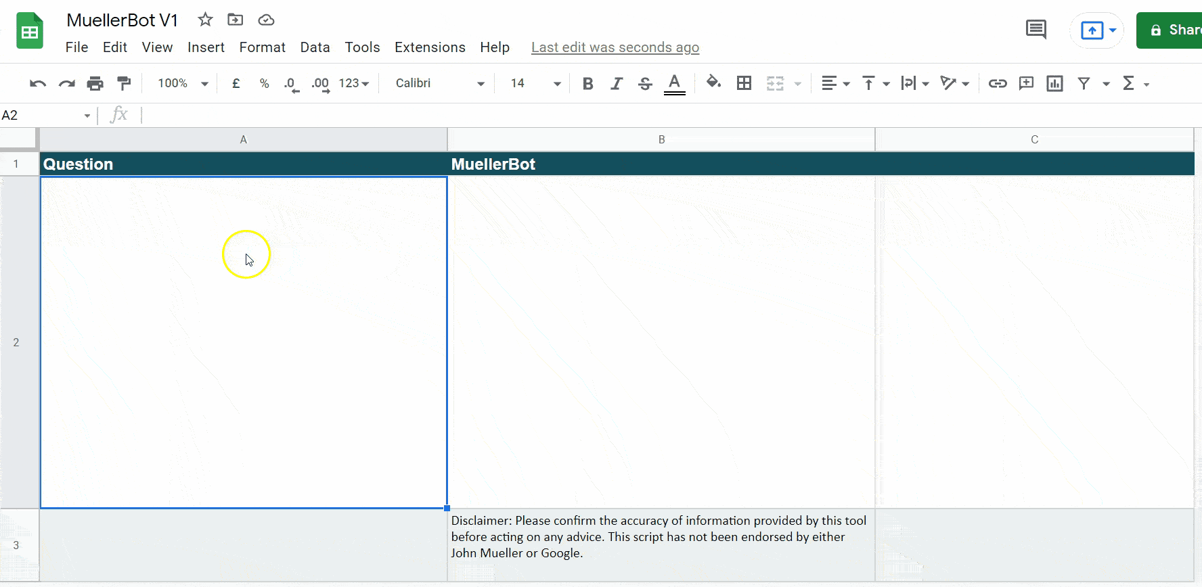The height and width of the screenshot is (587, 1202).
Task: Open the Extensions menu
Action: click(x=430, y=47)
